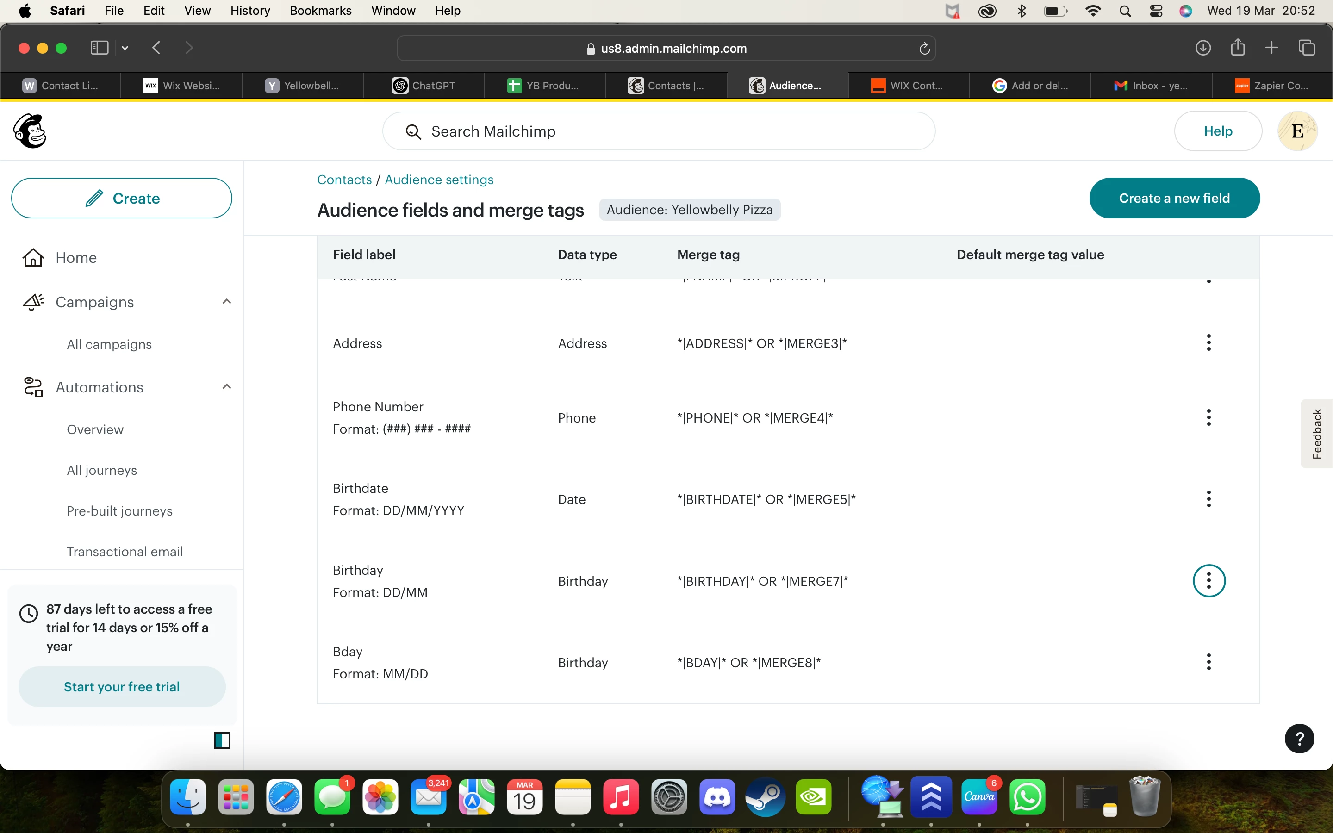Open options menu for the Bday field
This screenshot has height=833, width=1333.
pyautogui.click(x=1208, y=662)
